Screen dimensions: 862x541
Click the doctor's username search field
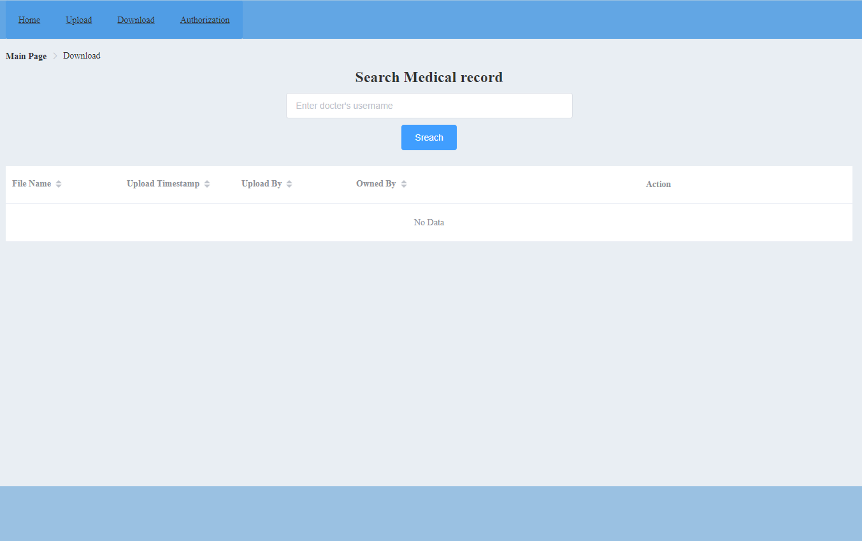(x=429, y=106)
